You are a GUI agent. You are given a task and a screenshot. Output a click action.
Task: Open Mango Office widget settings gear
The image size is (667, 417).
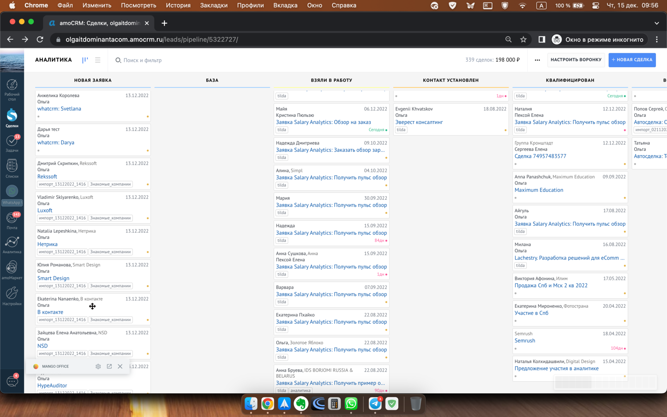(98, 367)
